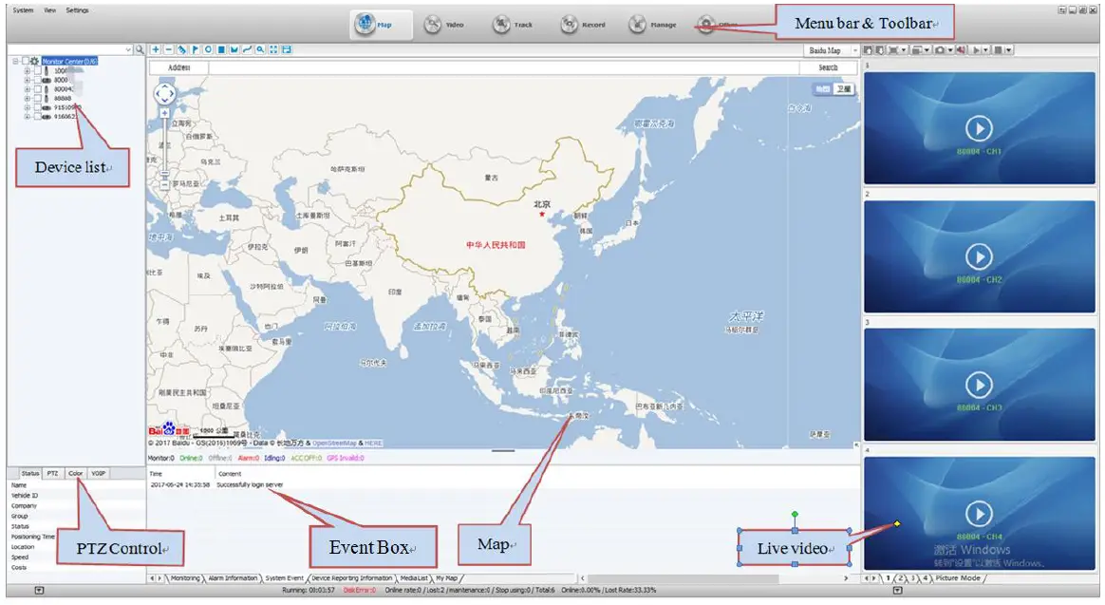Switch the map to satellite view
Viewport: 1105px width, 605px height.
(x=844, y=89)
